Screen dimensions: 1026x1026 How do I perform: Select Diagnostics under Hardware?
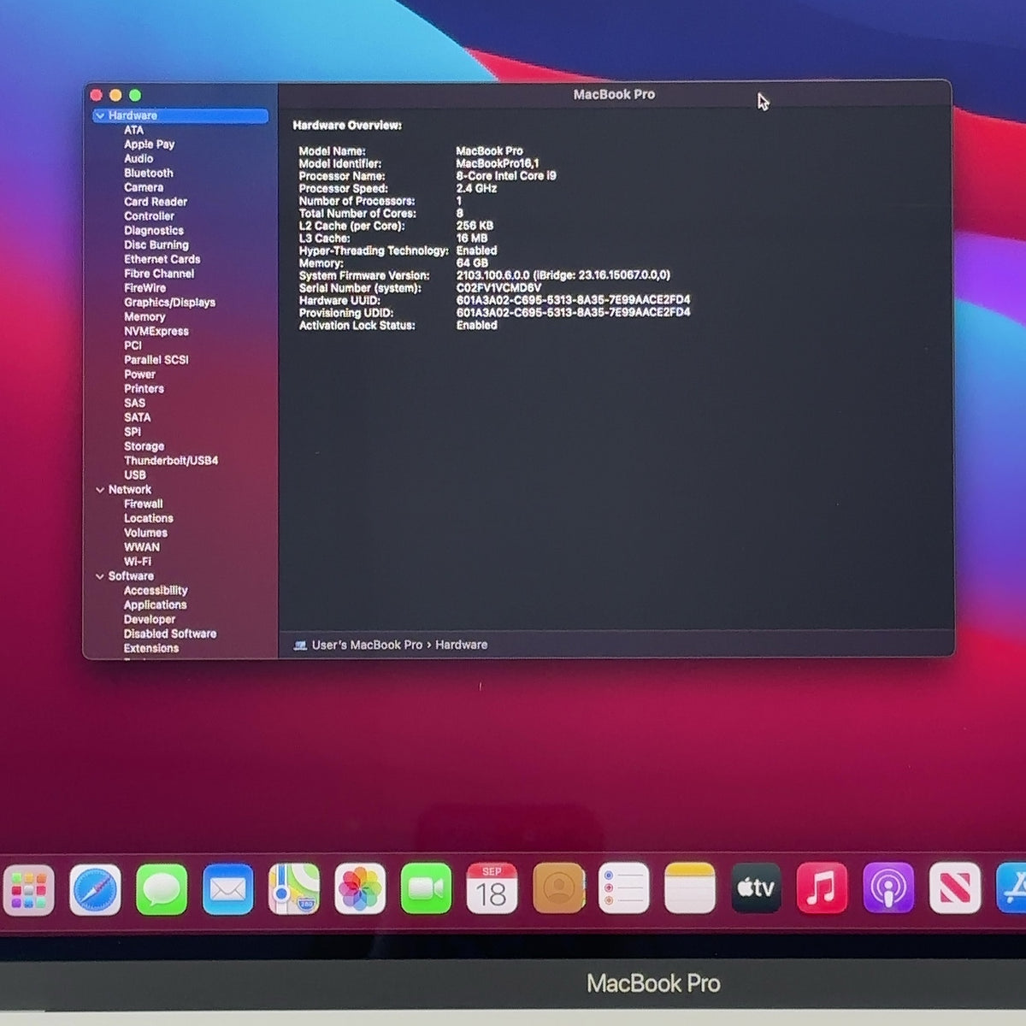click(153, 231)
